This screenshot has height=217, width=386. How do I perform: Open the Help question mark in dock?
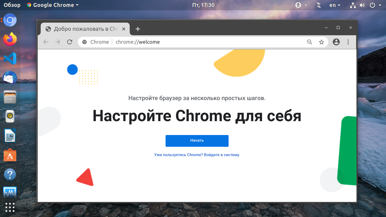tap(10, 175)
